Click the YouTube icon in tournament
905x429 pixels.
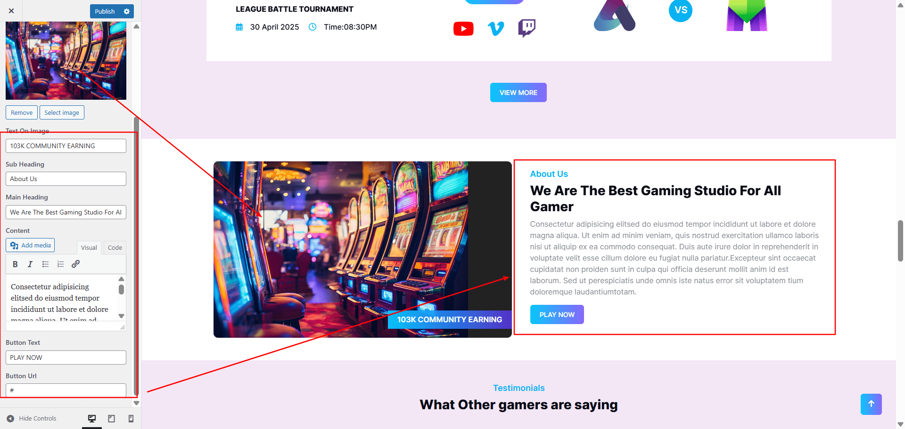point(463,29)
